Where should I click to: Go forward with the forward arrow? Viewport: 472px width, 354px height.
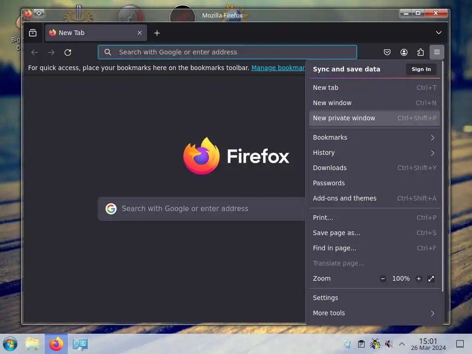pyautogui.click(x=51, y=53)
